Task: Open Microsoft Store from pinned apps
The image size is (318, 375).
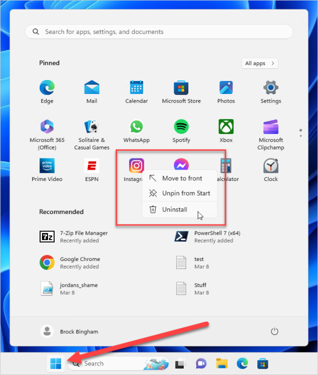Action: pos(181,92)
